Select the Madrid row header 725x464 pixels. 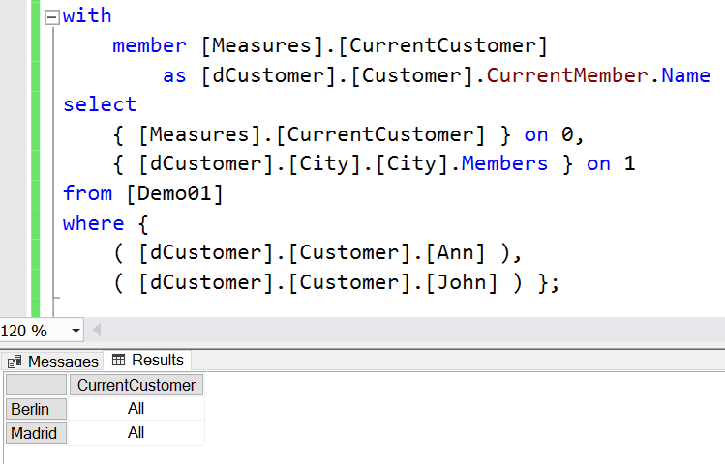[36, 433]
